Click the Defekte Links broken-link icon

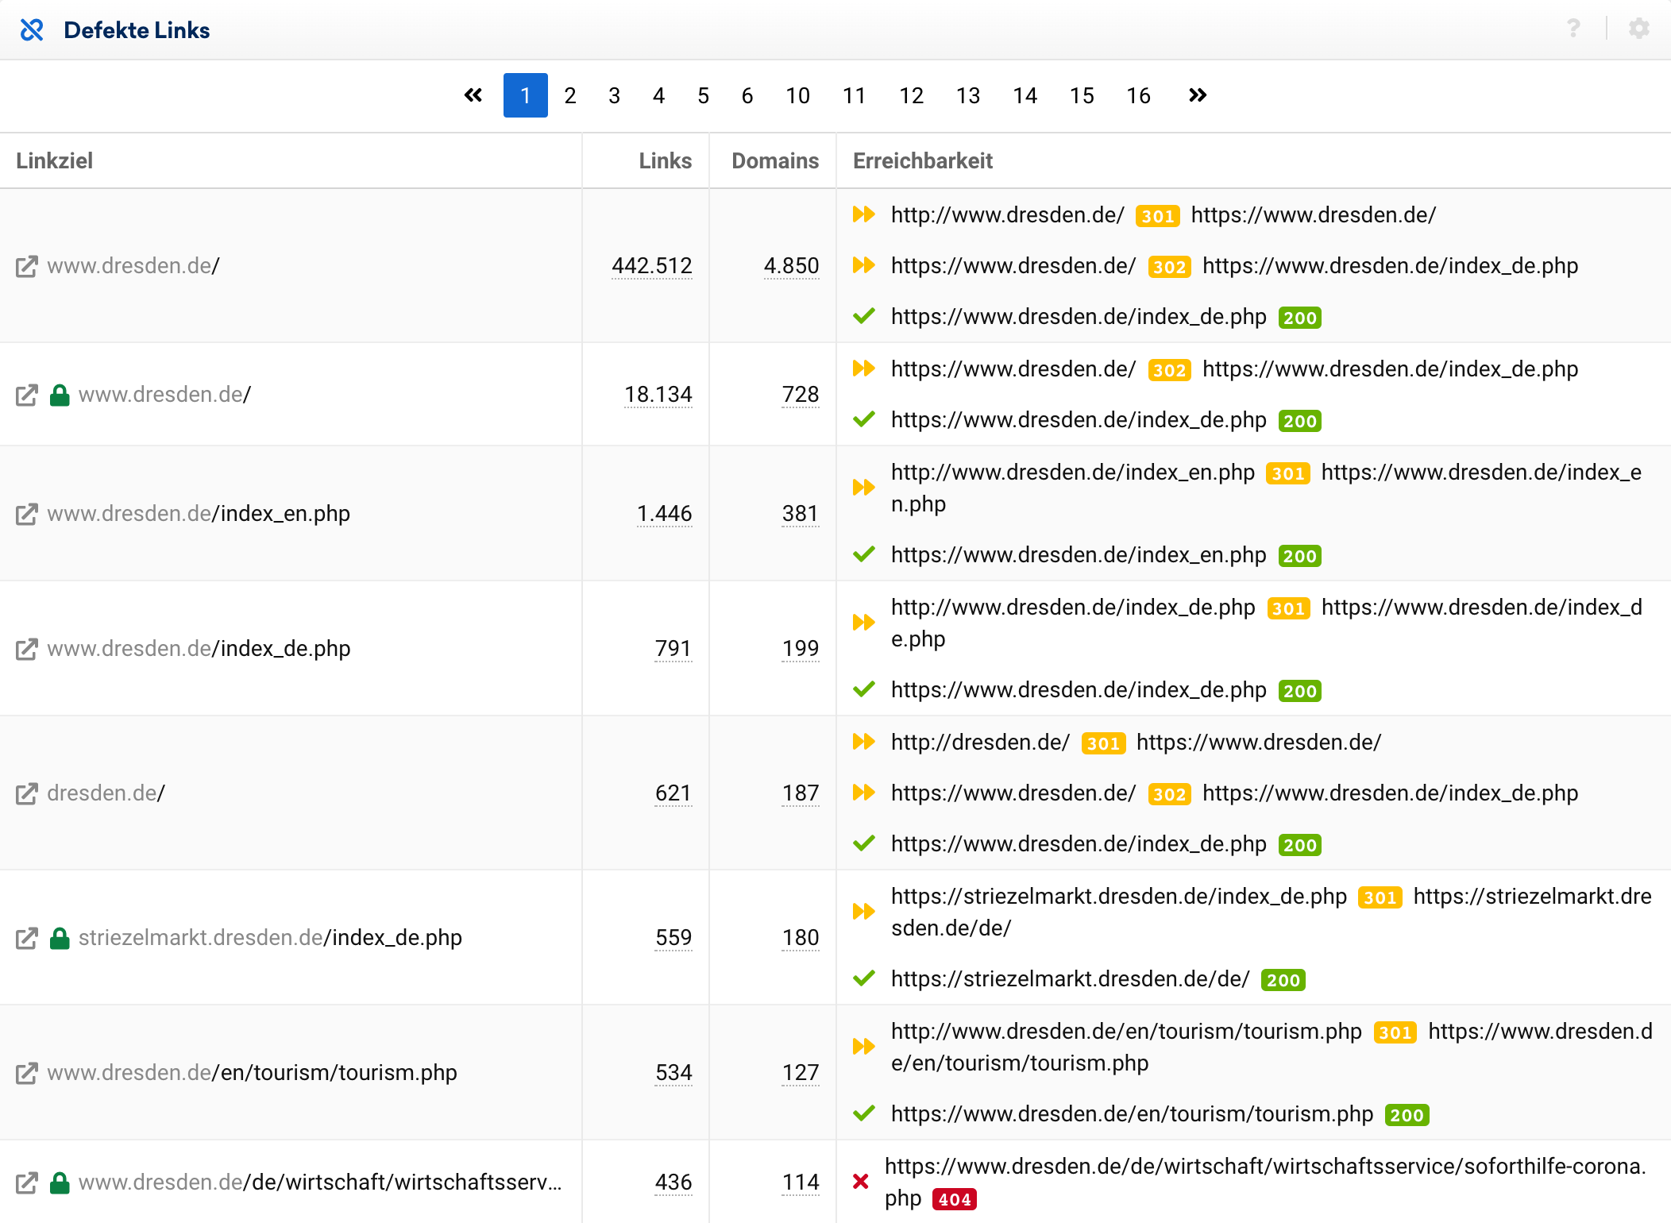[x=32, y=30]
